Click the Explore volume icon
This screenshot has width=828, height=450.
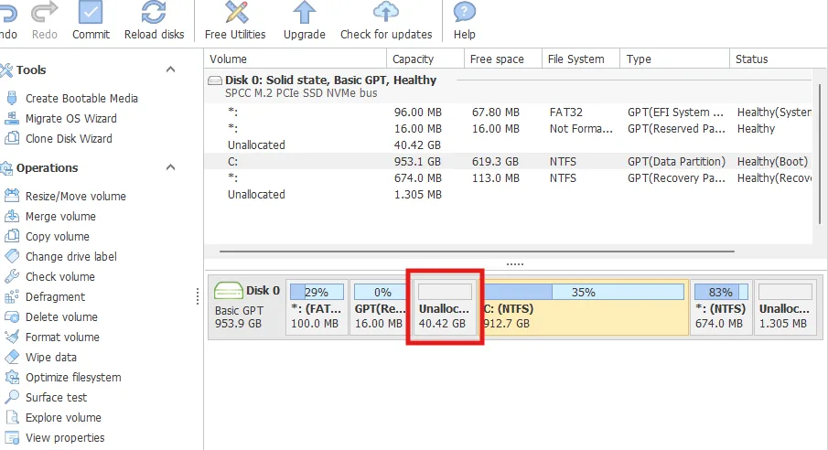tap(12, 417)
